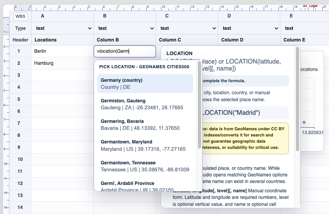Click the Column C header cell
The height and width of the screenshot is (214, 329).
(x=187, y=40)
